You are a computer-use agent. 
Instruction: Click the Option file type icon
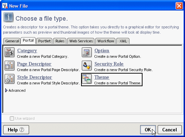tap(87, 52)
